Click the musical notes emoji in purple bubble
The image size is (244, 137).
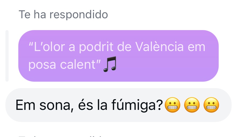[x=110, y=64]
